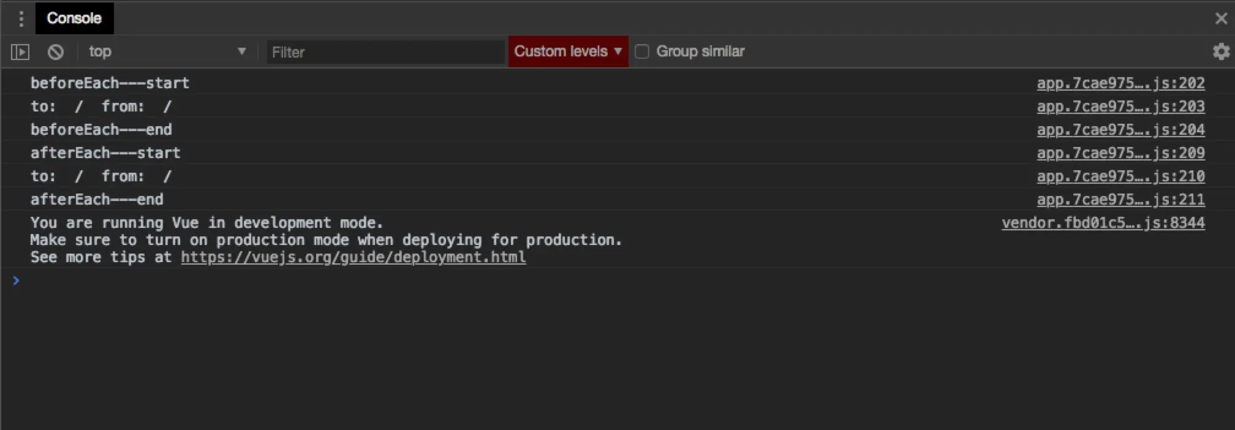Enable the Group similar checkbox

[642, 51]
